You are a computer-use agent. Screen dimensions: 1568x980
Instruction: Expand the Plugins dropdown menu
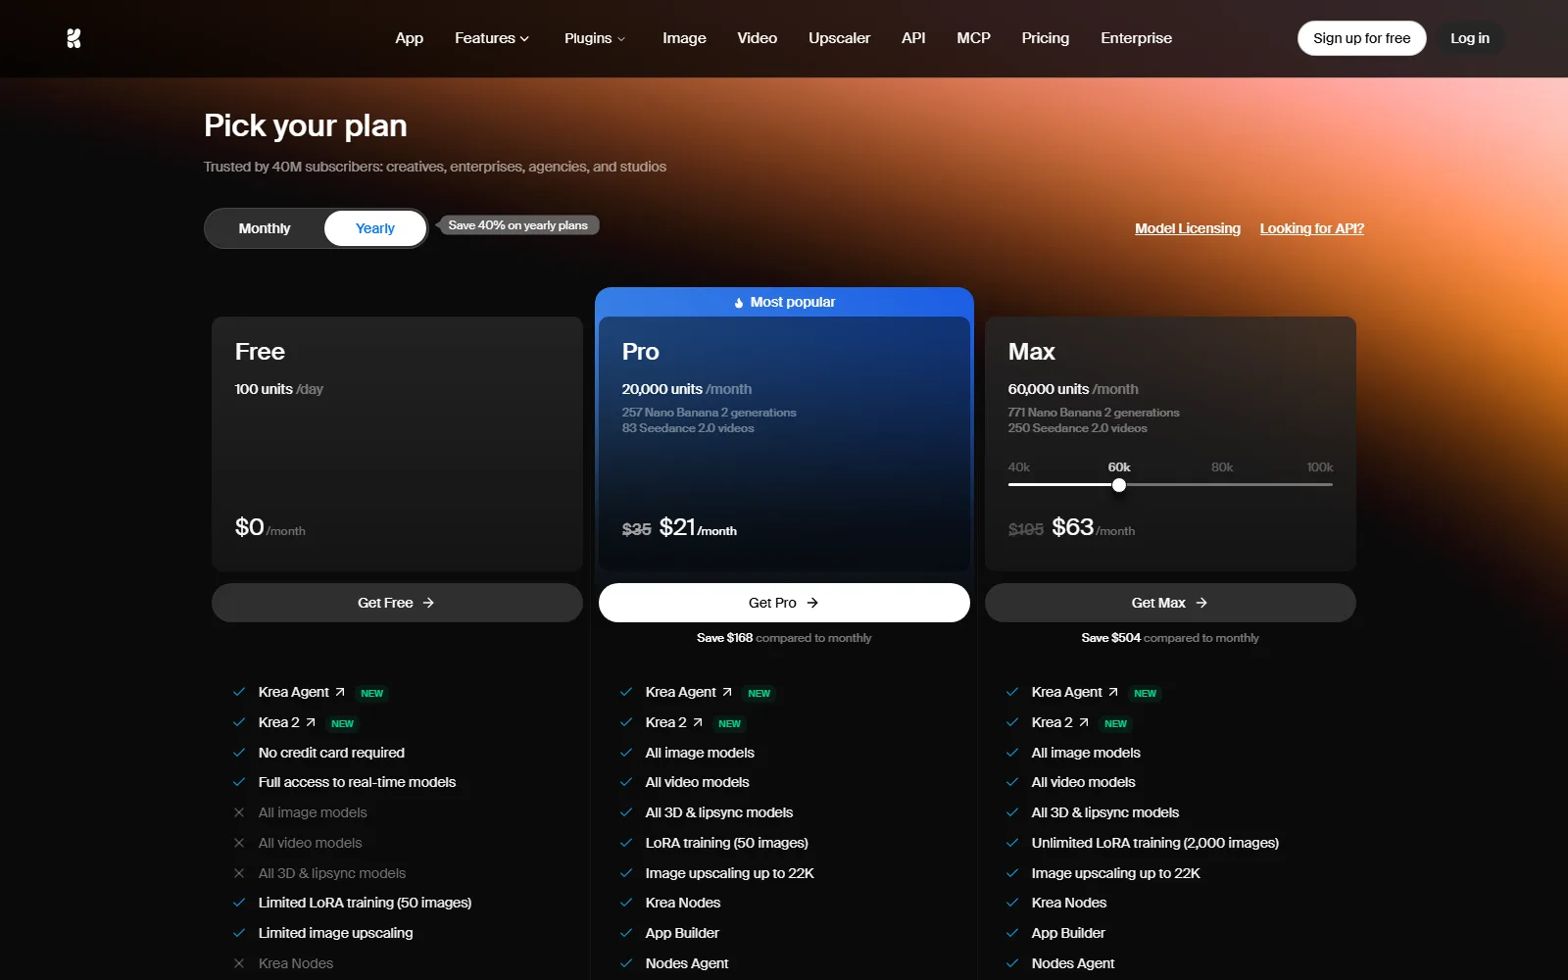pyautogui.click(x=595, y=38)
